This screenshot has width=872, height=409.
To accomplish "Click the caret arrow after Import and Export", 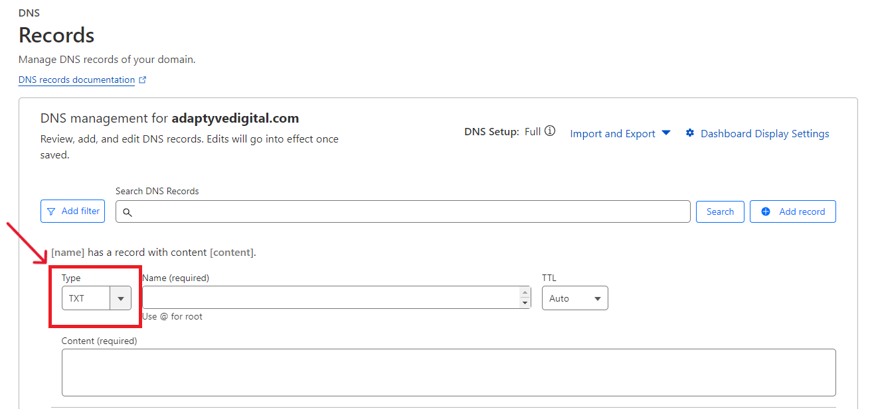I will point(666,133).
